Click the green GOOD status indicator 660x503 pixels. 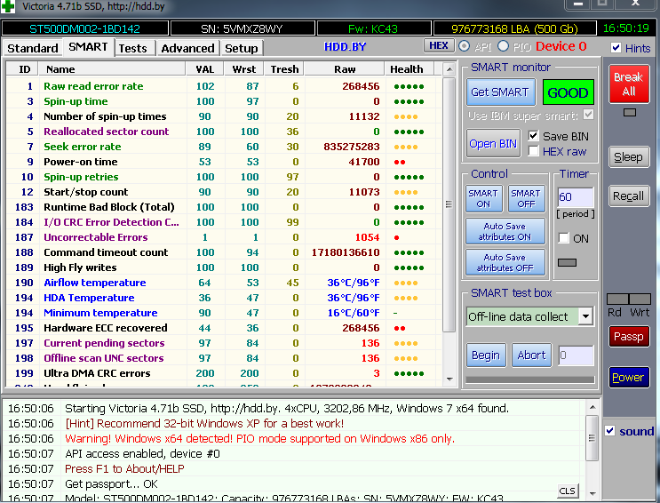[x=568, y=92]
